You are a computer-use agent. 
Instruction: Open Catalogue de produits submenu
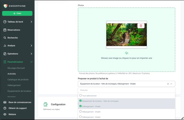click(x=18, y=80)
